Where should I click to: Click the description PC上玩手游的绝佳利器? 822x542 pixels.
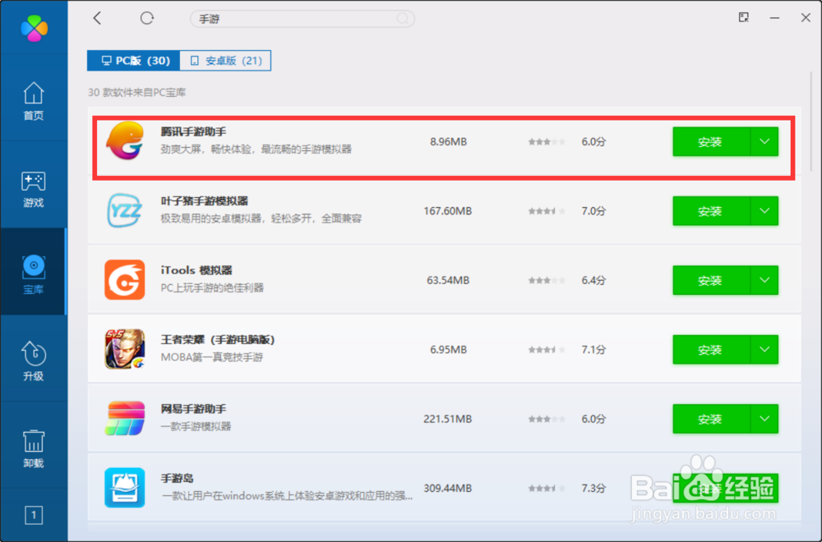pyautogui.click(x=212, y=287)
